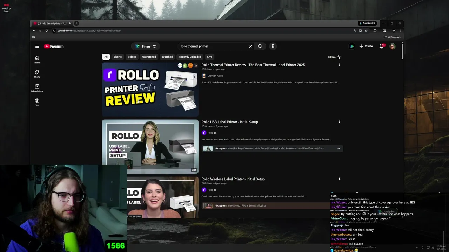Click the Rollo Printer Review thumbnail
Image resolution: width=449 pixels, height=252 pixels.
point(150,89)
